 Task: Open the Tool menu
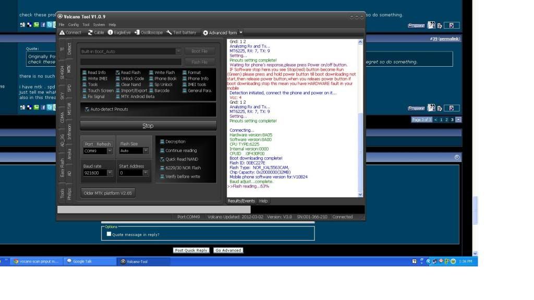click(86, 25)
